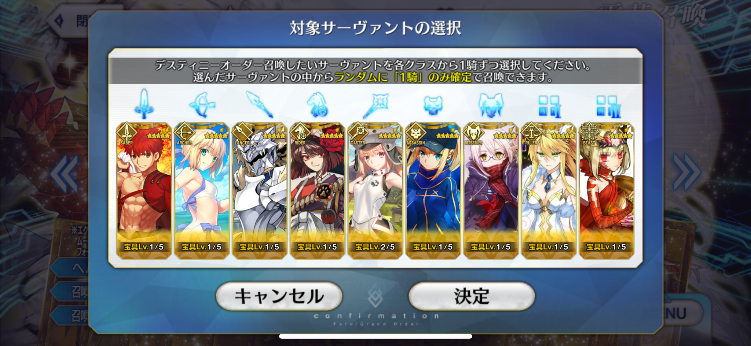
Task: Choose the Caster card with 宝具Lv.2/5
Action: click(x=375, y=191)
